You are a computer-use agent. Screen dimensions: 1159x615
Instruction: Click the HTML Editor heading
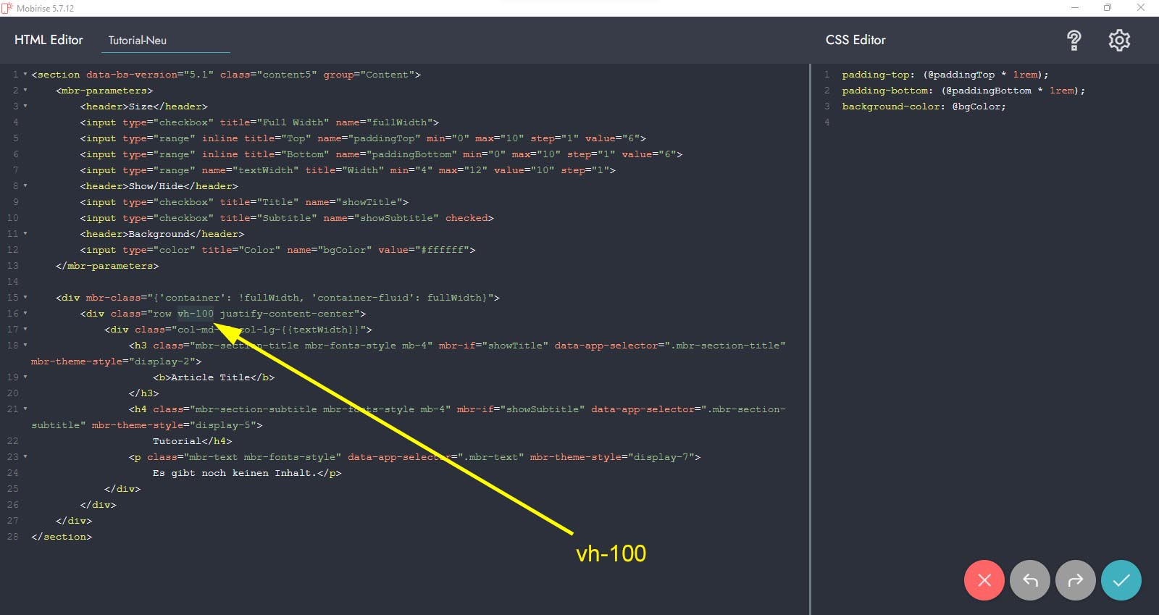(x=49, y=41)
